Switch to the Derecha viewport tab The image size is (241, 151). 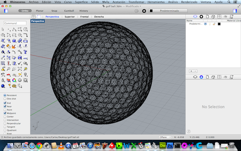(x=99, y=17)
